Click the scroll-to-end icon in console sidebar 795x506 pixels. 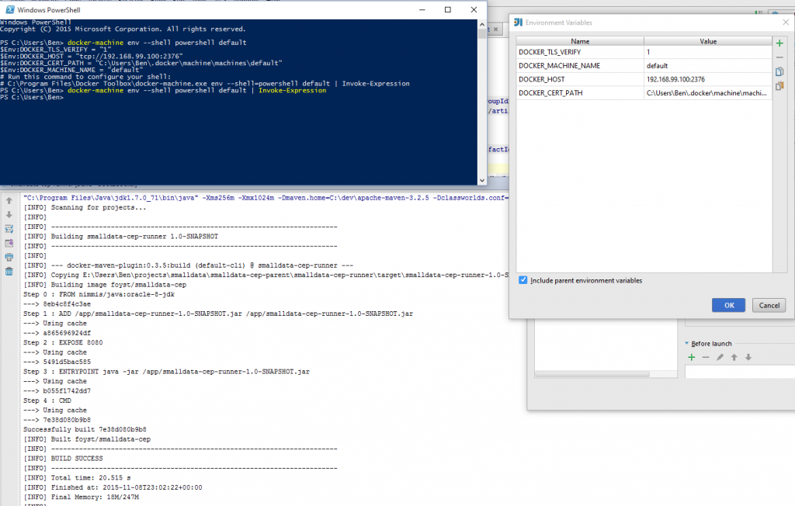9,243
